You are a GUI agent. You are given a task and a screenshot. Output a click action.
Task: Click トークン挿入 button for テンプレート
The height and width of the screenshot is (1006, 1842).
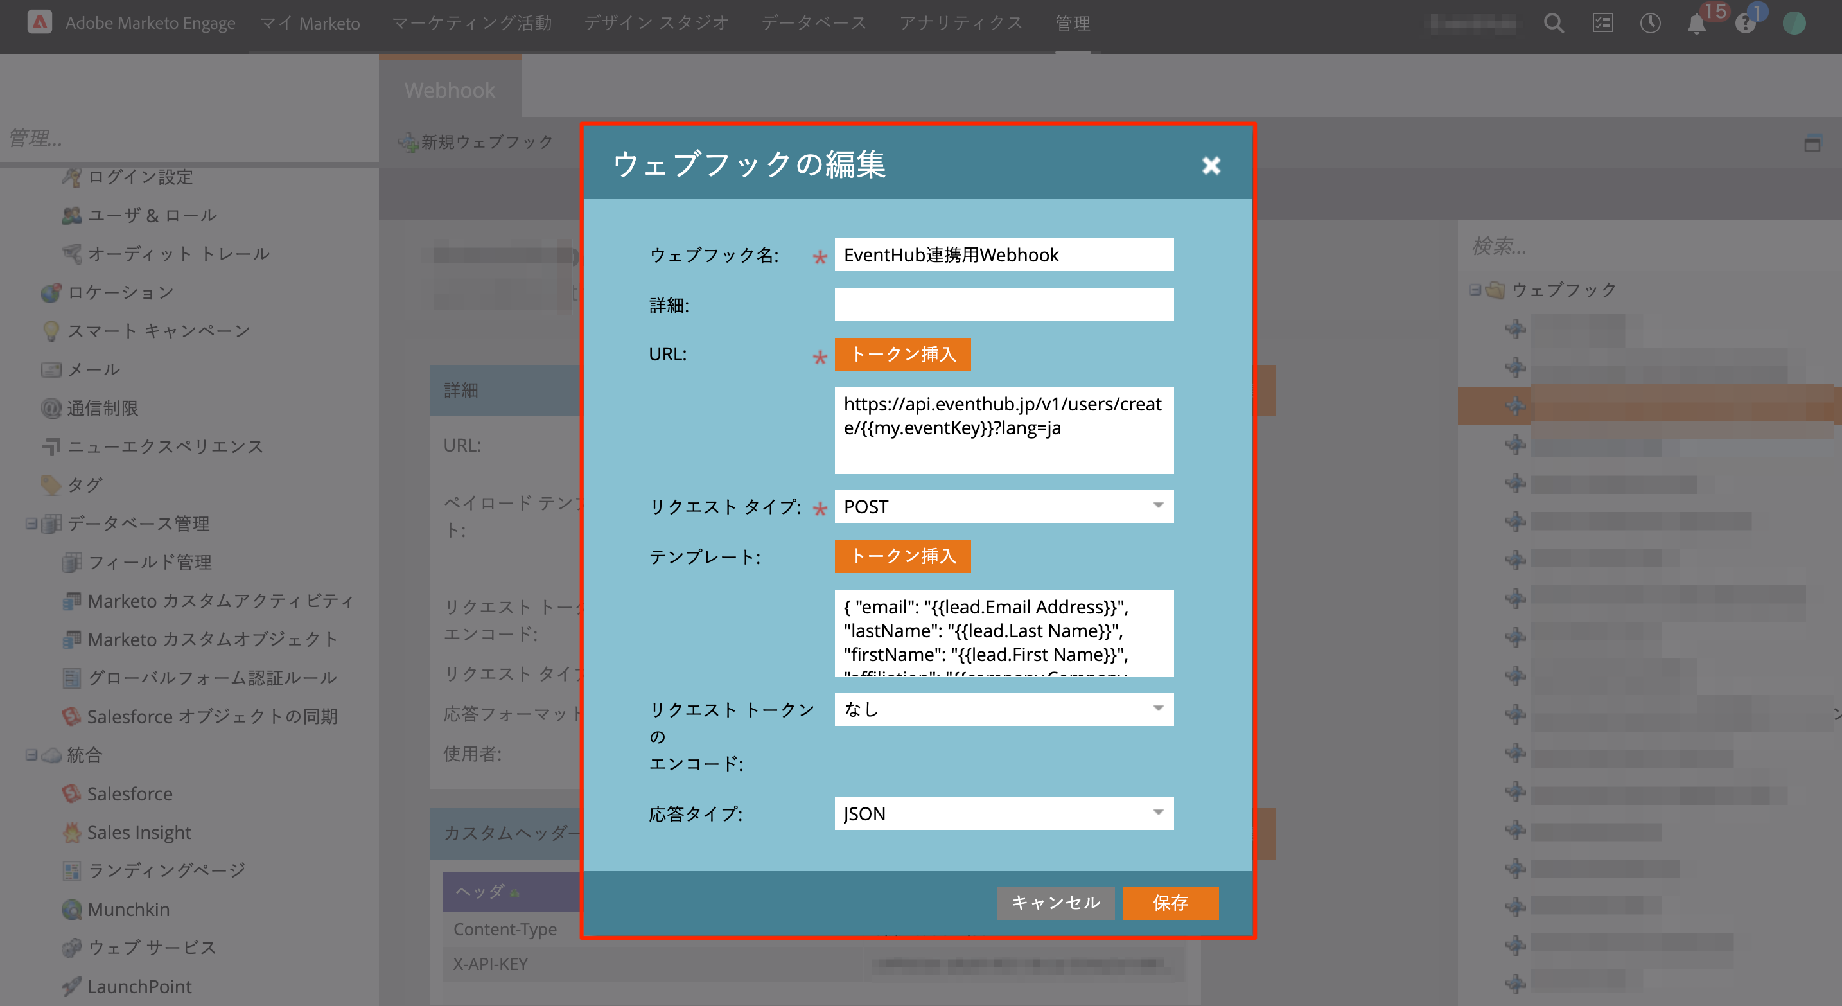[x=902, y=556]
